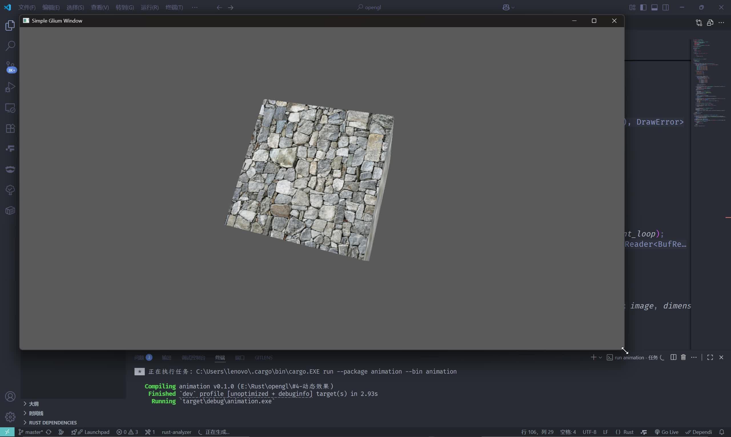Toggle the bottom panel layout button

pyautogui.click(x=654, y=7)
